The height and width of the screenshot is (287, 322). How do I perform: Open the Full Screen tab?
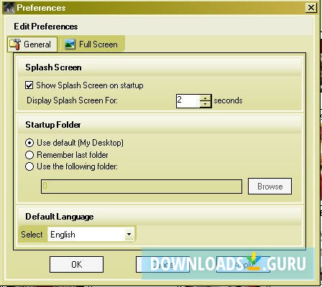(92, 44)
